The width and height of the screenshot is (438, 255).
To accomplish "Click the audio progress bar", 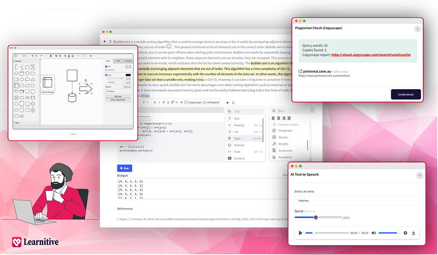I will point(327,233).
